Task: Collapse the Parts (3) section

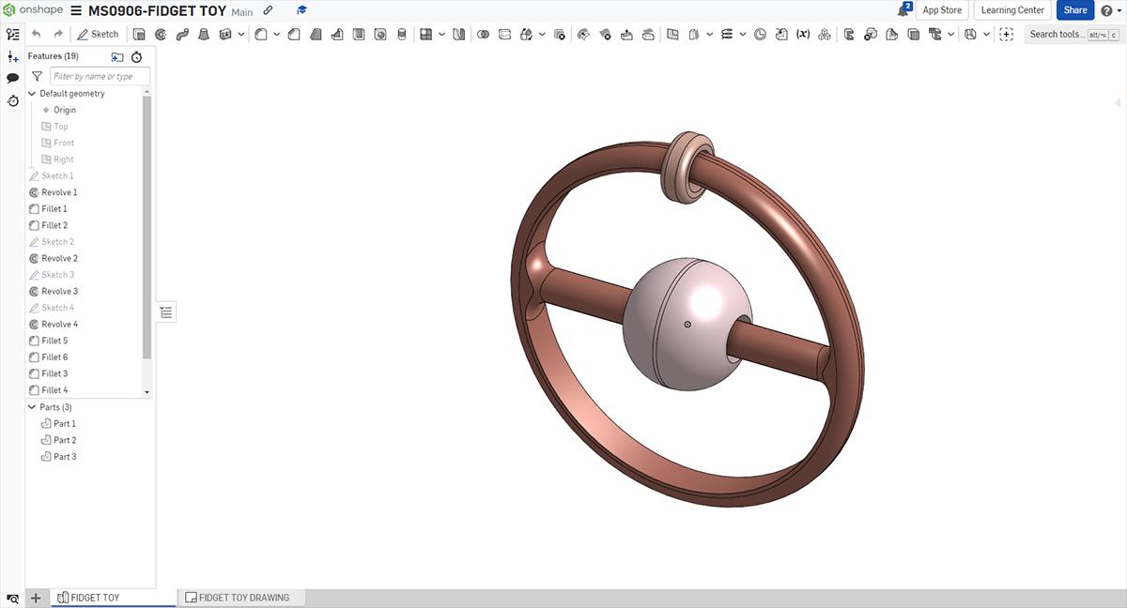Action: pos(31,407)
